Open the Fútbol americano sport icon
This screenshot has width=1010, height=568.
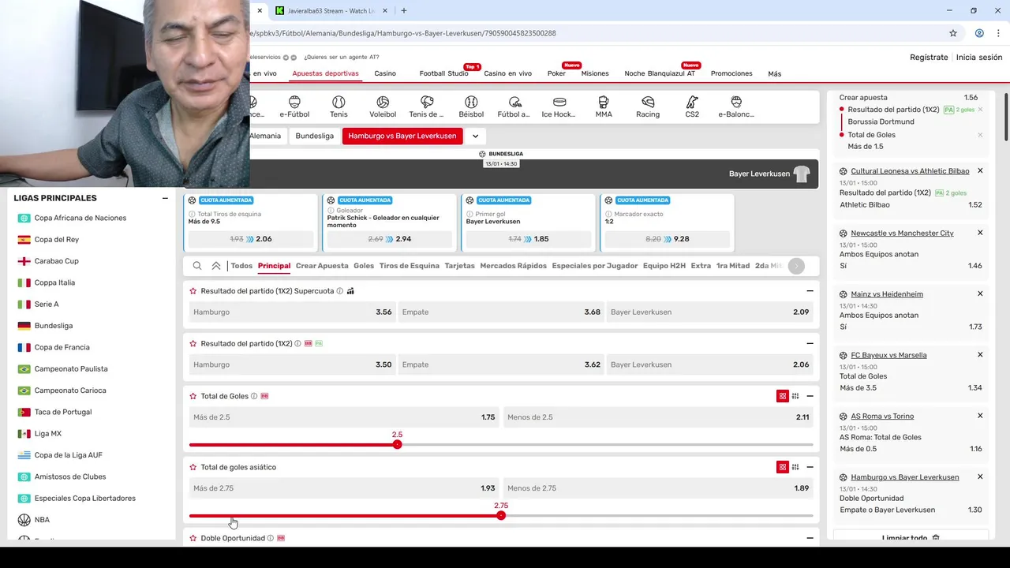pos(514,107)
